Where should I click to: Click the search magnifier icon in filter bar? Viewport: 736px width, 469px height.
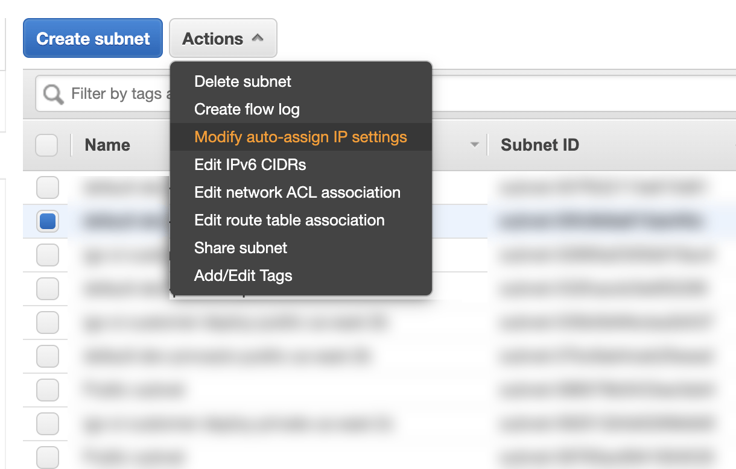pyautogui.click(x=52, y=93)
